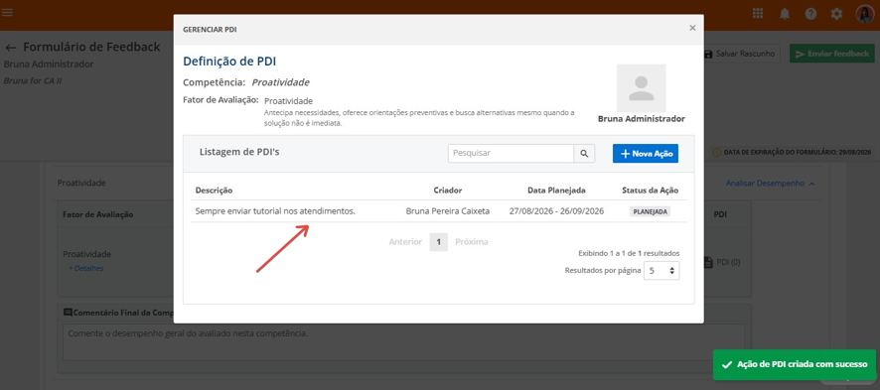The image size is (880, 390).
Task: Click the back arrow beside Formulário de Feedback
Action: pos(11,48)
